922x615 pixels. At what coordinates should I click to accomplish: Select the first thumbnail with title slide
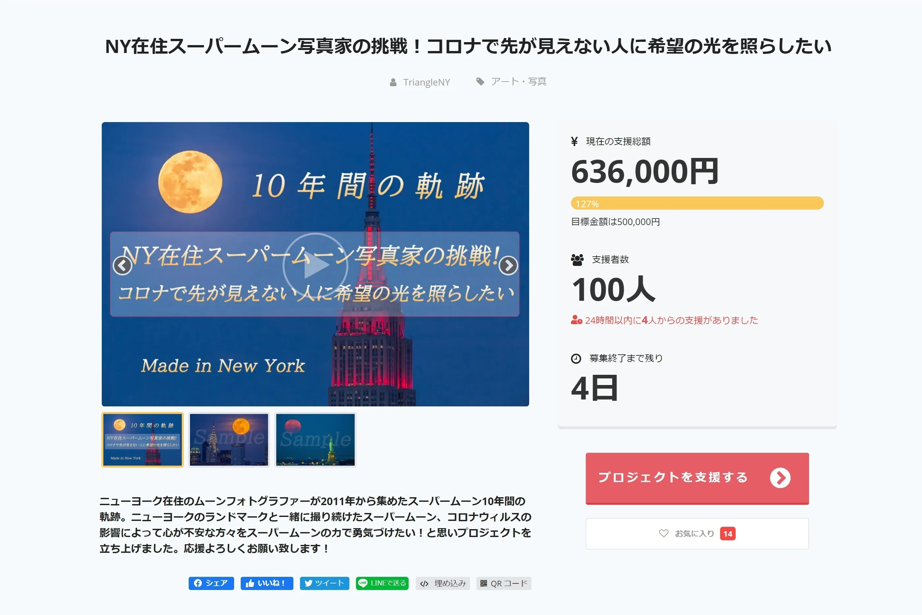143,440
